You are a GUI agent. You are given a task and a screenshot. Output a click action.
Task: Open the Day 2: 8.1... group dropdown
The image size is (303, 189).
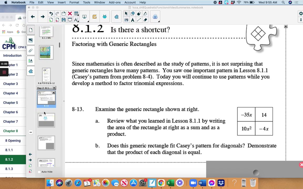[54, 88]
